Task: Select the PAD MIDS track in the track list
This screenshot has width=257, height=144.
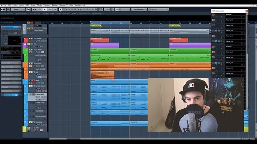Action: (37, 112)
